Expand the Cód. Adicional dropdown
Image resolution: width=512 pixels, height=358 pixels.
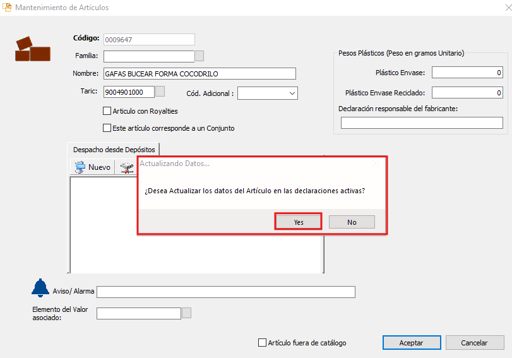(x=292, y=93)
